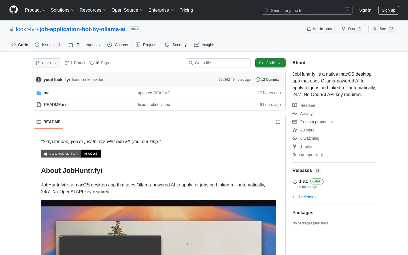This screenshot has width=408, height=255.
Task: Open the Activity link in About
Action: 303,114
